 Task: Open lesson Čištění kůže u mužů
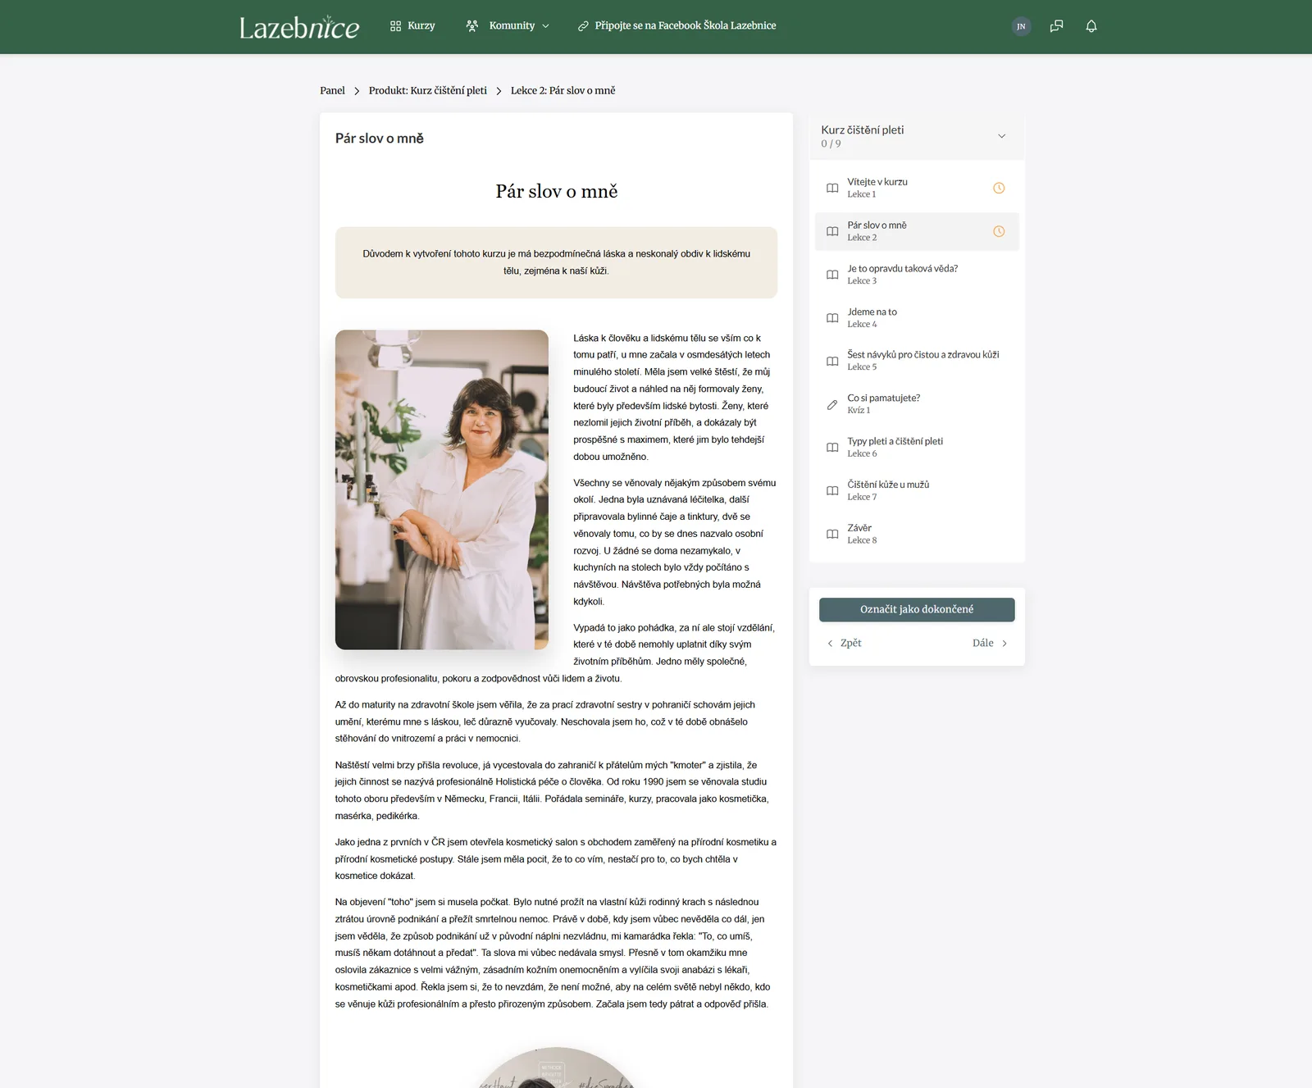click(917, 491)
